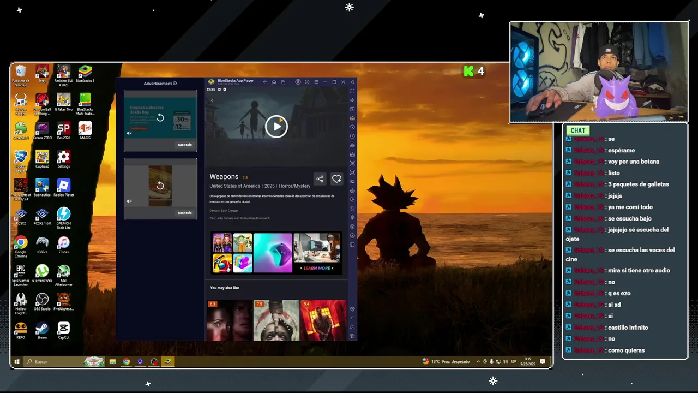Unmute the top advertisement video
Viewport: 698px width, 393px height.
(x=129, y=133)
